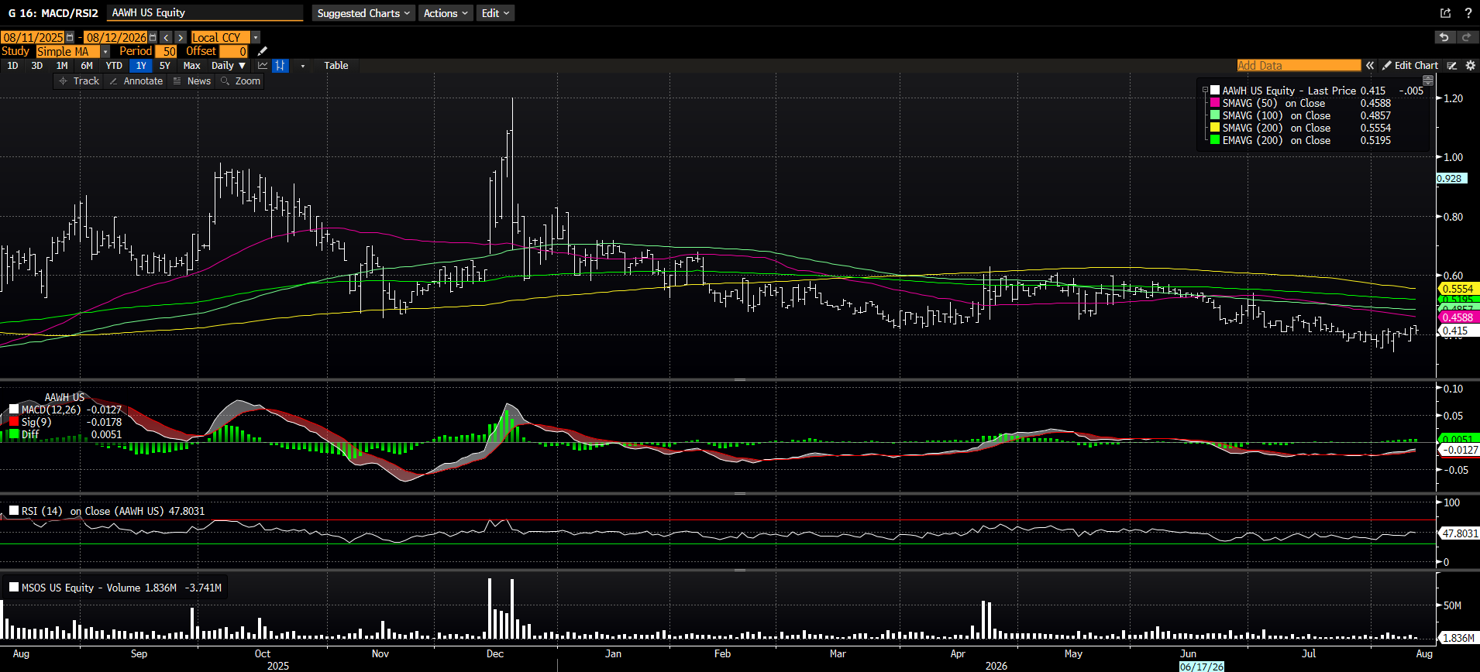1480x672 pixels.
Task: Activate the Zoom magnifier tool
Action: [x=241, y=81]
